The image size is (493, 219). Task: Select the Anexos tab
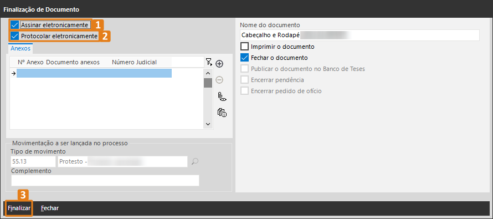coord(20,48)
